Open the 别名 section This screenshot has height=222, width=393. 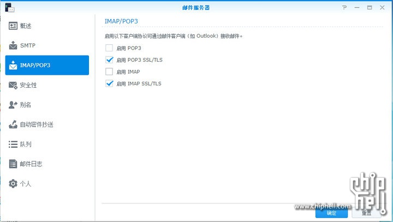tap(47, 105)
